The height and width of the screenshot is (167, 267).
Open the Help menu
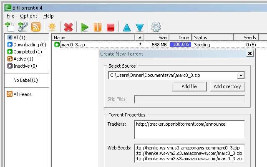(48, 16)
